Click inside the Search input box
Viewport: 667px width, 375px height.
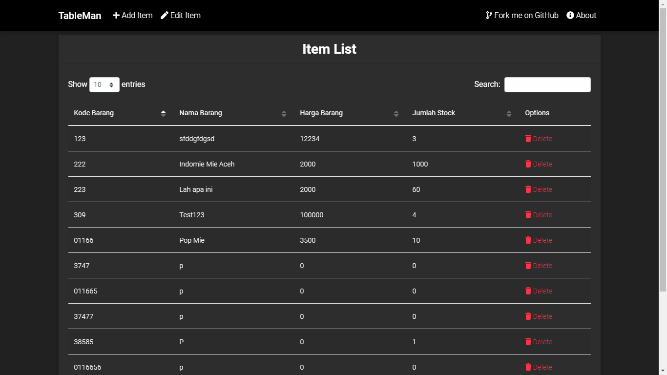click(x=547, y=84)
